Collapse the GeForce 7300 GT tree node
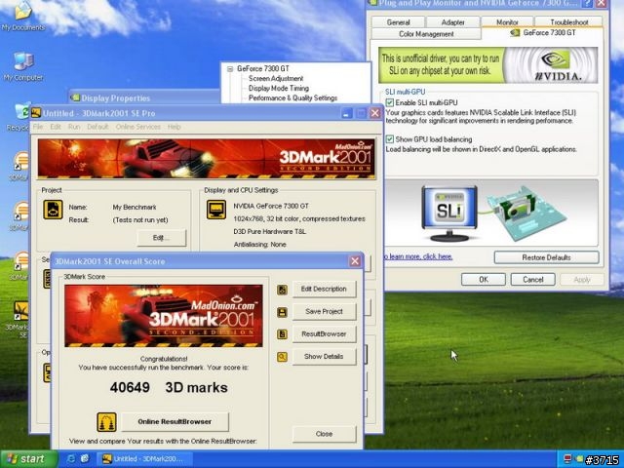Screen dimensions: 624x468 click(x=230, y=69)
